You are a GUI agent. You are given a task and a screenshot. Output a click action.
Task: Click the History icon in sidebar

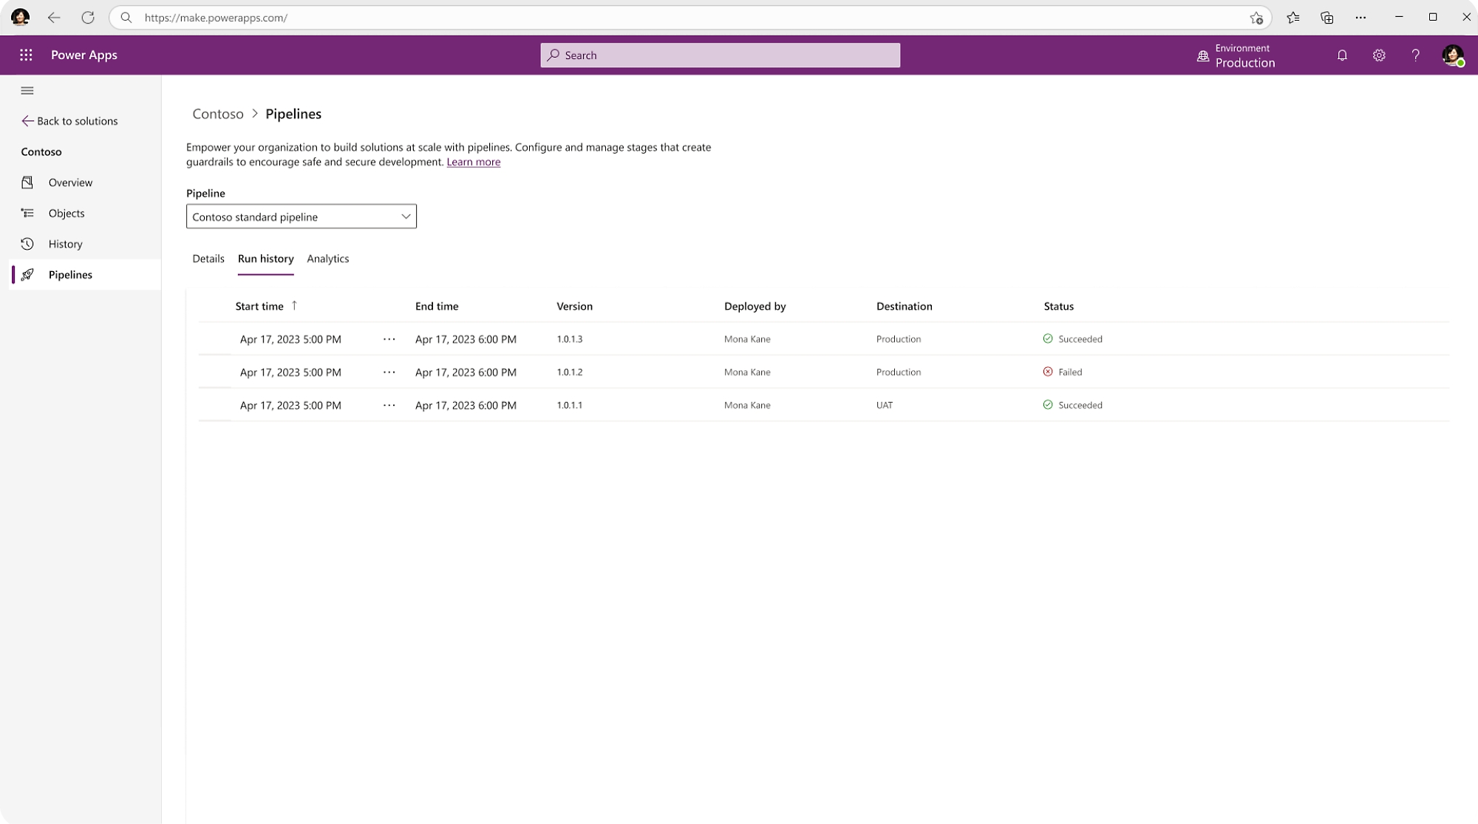click(27, 244)
